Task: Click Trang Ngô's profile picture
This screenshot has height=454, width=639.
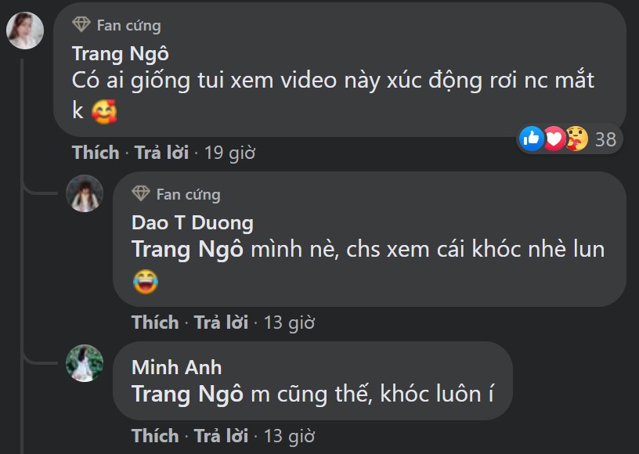Action: pos(25,31)
